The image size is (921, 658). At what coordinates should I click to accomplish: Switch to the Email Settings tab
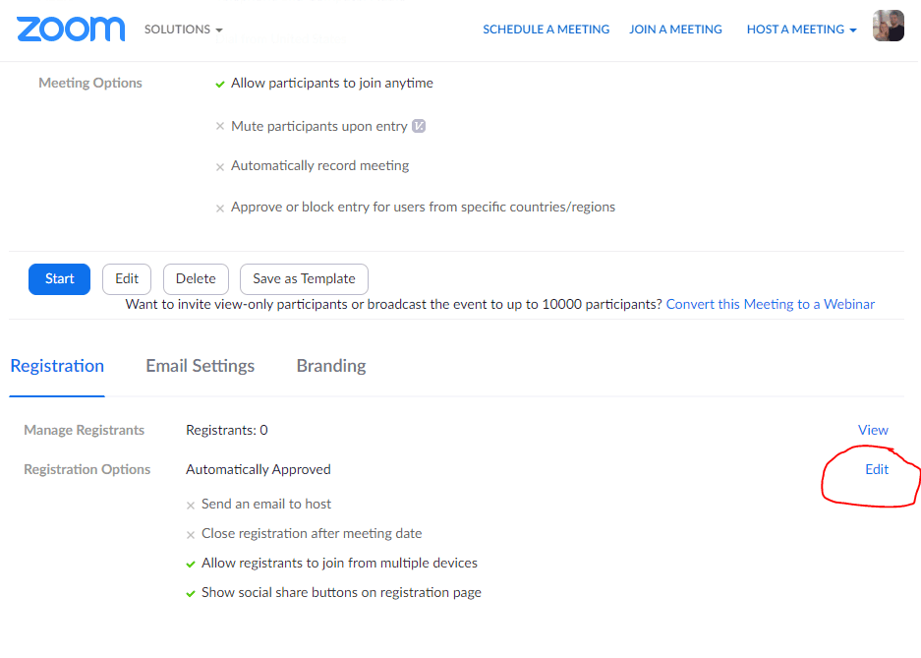coord(200,365)
